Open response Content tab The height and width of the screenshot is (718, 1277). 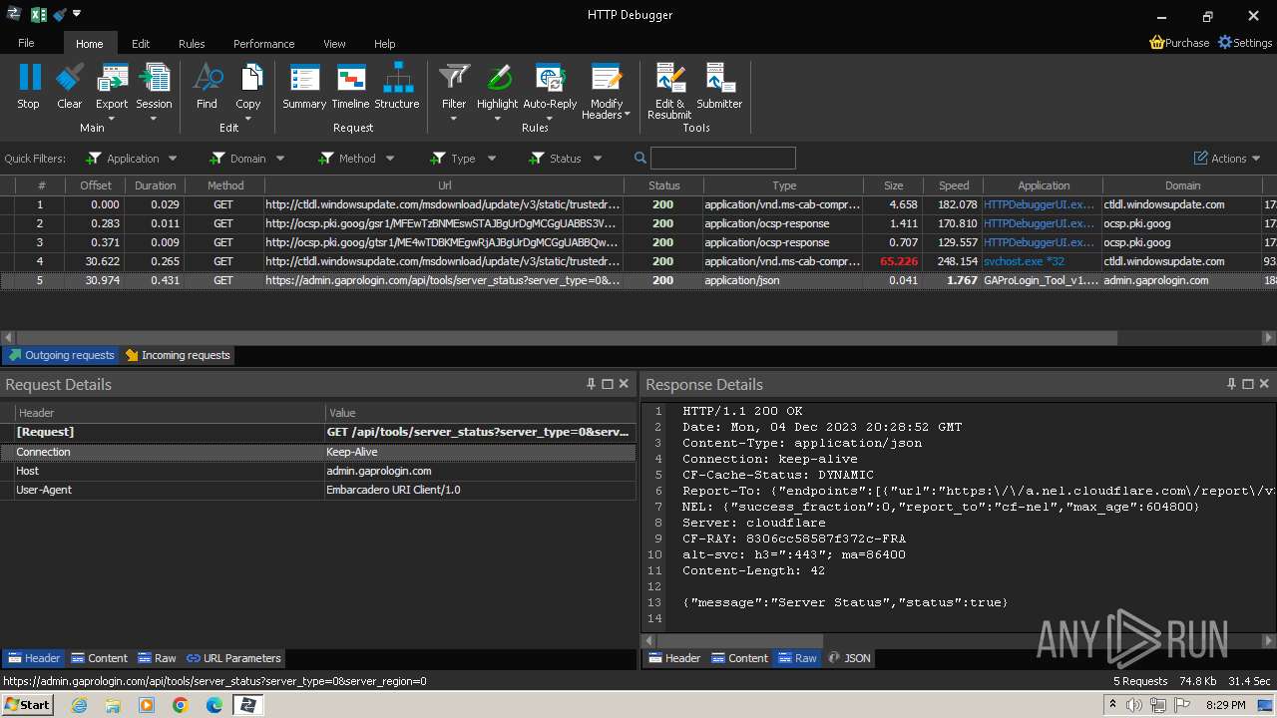click(x=739, y=658)
